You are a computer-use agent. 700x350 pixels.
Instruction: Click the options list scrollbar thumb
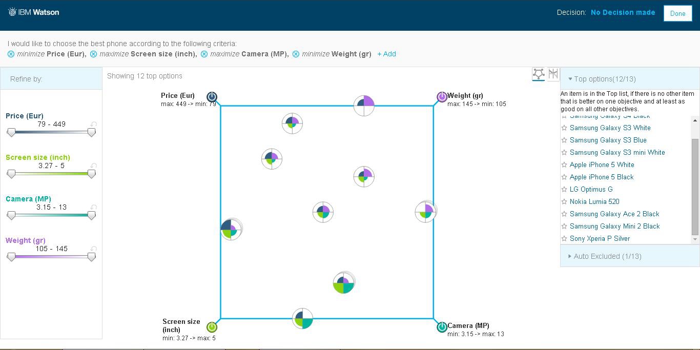click(695, 187)
